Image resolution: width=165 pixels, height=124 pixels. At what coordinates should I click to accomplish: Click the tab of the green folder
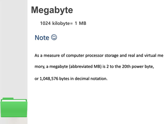[x=8, y=99]
